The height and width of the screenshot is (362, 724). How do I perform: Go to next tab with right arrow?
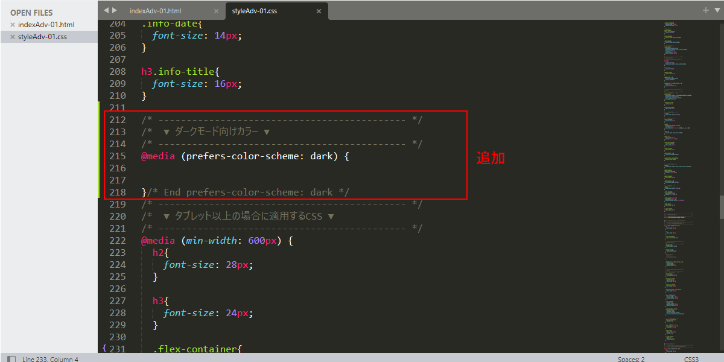click(x=115, y=10)
